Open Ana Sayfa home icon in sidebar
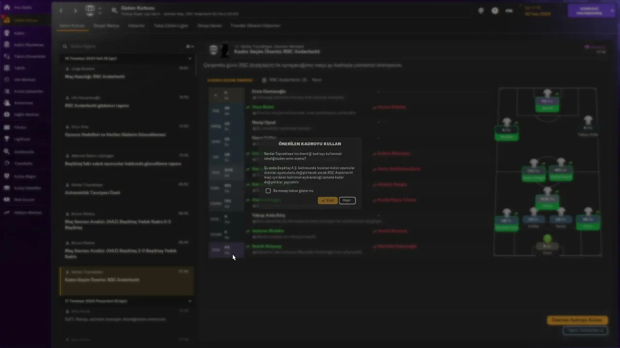The height and width of the screenshot is (348, 620). coord(7,8)
